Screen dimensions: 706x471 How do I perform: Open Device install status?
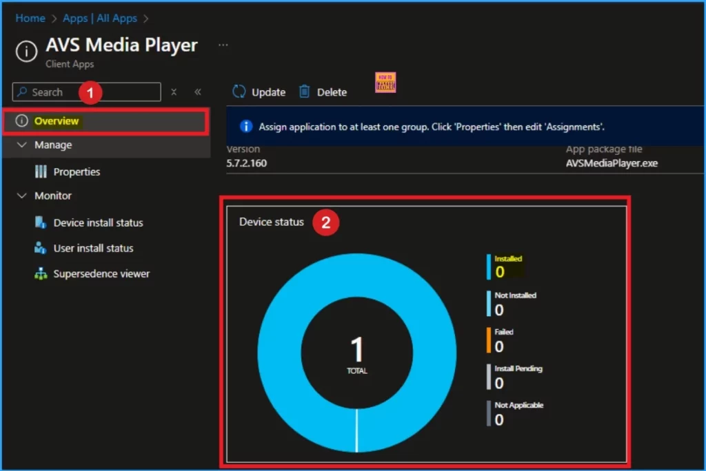coord(98,222)
